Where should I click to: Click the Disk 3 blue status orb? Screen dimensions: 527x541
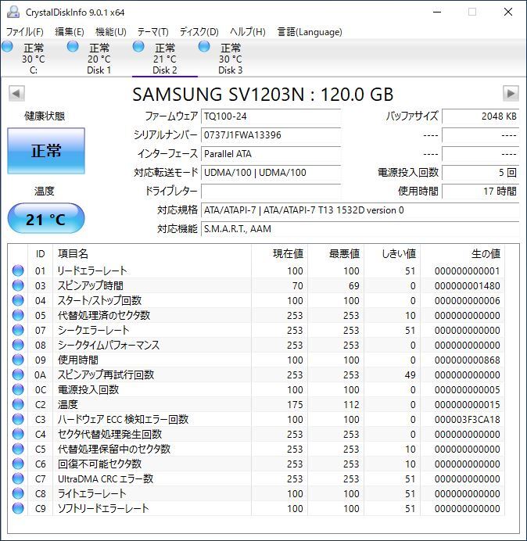[204, 46]
